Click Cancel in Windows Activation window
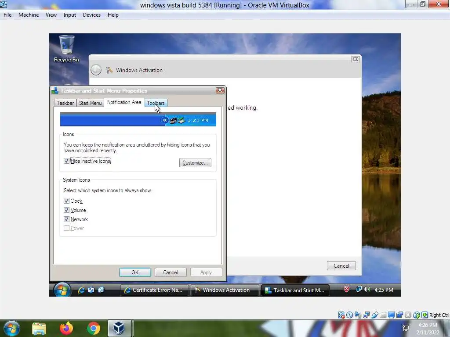The height and width of the screenshot is (337, 450). click(x=341, y=265)
